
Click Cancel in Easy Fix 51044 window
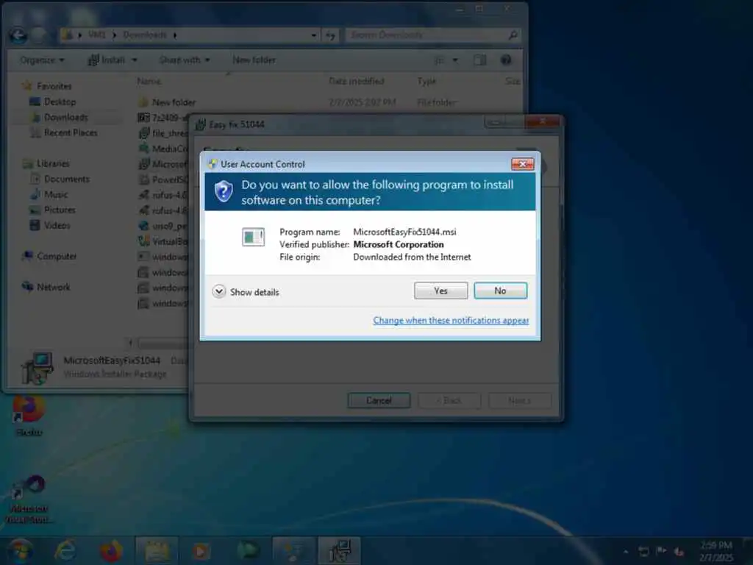coord(379,400)
